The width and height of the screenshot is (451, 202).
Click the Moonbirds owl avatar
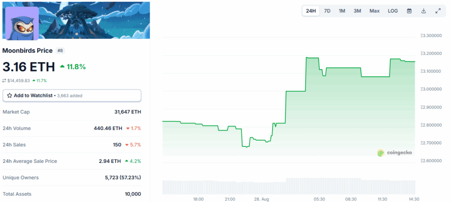click(x=22, y=22)
